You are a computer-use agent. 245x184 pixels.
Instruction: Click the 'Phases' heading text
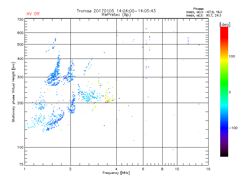[198, 9]
